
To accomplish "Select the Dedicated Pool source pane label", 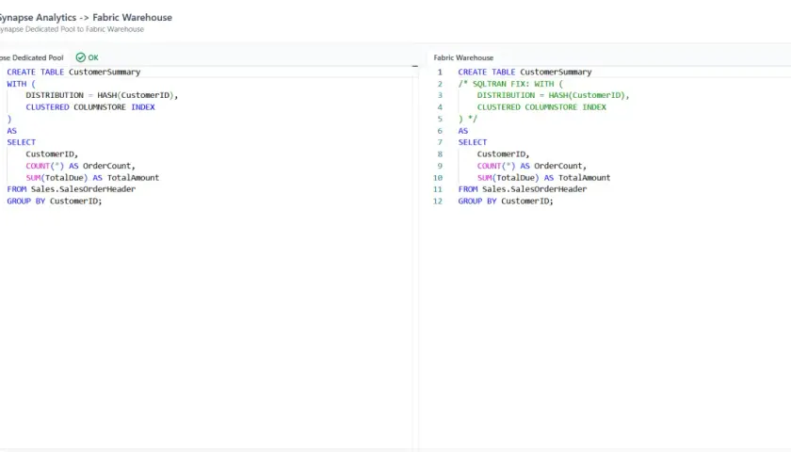I will [x=32, y=57].
